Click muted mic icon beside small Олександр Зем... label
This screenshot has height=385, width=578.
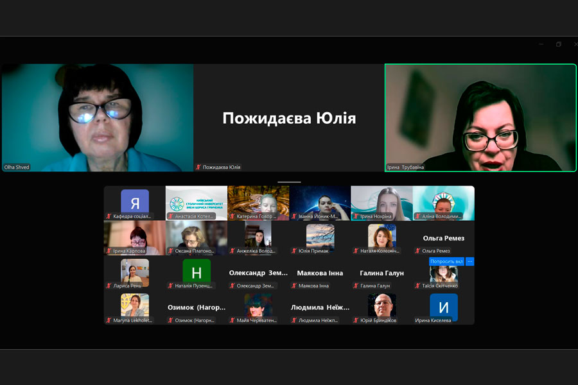[232, 286]
